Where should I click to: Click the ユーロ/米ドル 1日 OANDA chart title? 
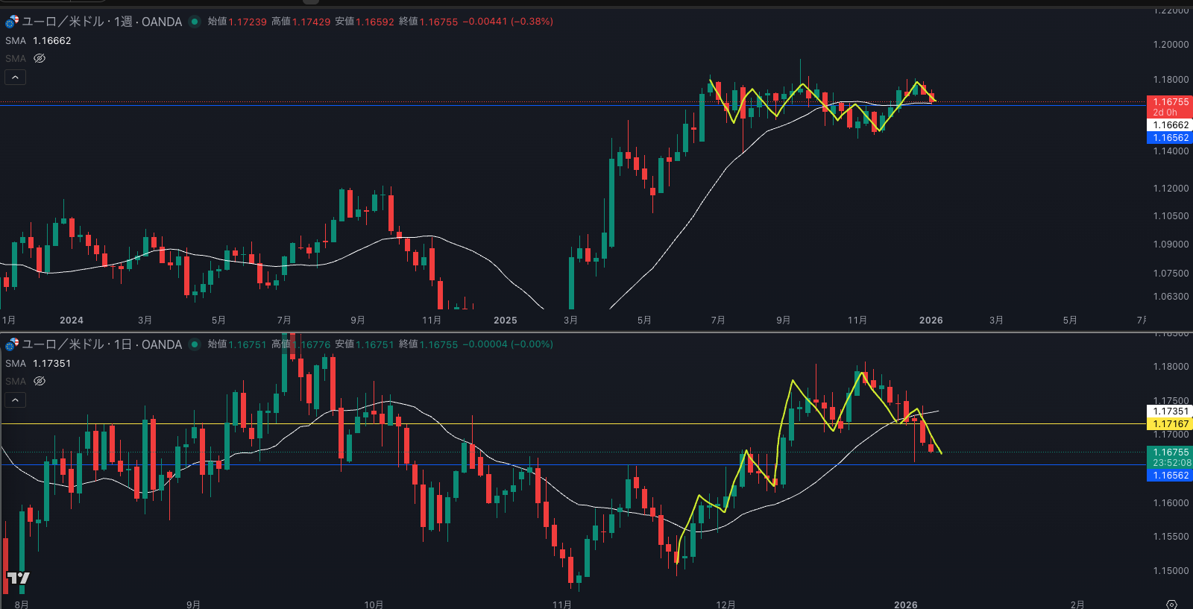[x=101, y=344]
